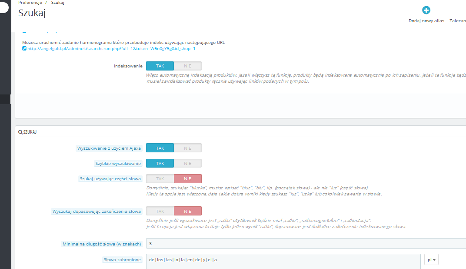Disable Wyszukiwanie z użyciem Ajaxa with NIE
Viewport: 466px width, 269px height.
click(x=187, y=148)
